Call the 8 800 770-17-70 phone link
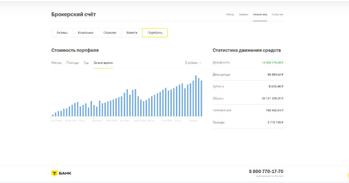The width and height of the screenshot is (349, 183). coord(266,172)
